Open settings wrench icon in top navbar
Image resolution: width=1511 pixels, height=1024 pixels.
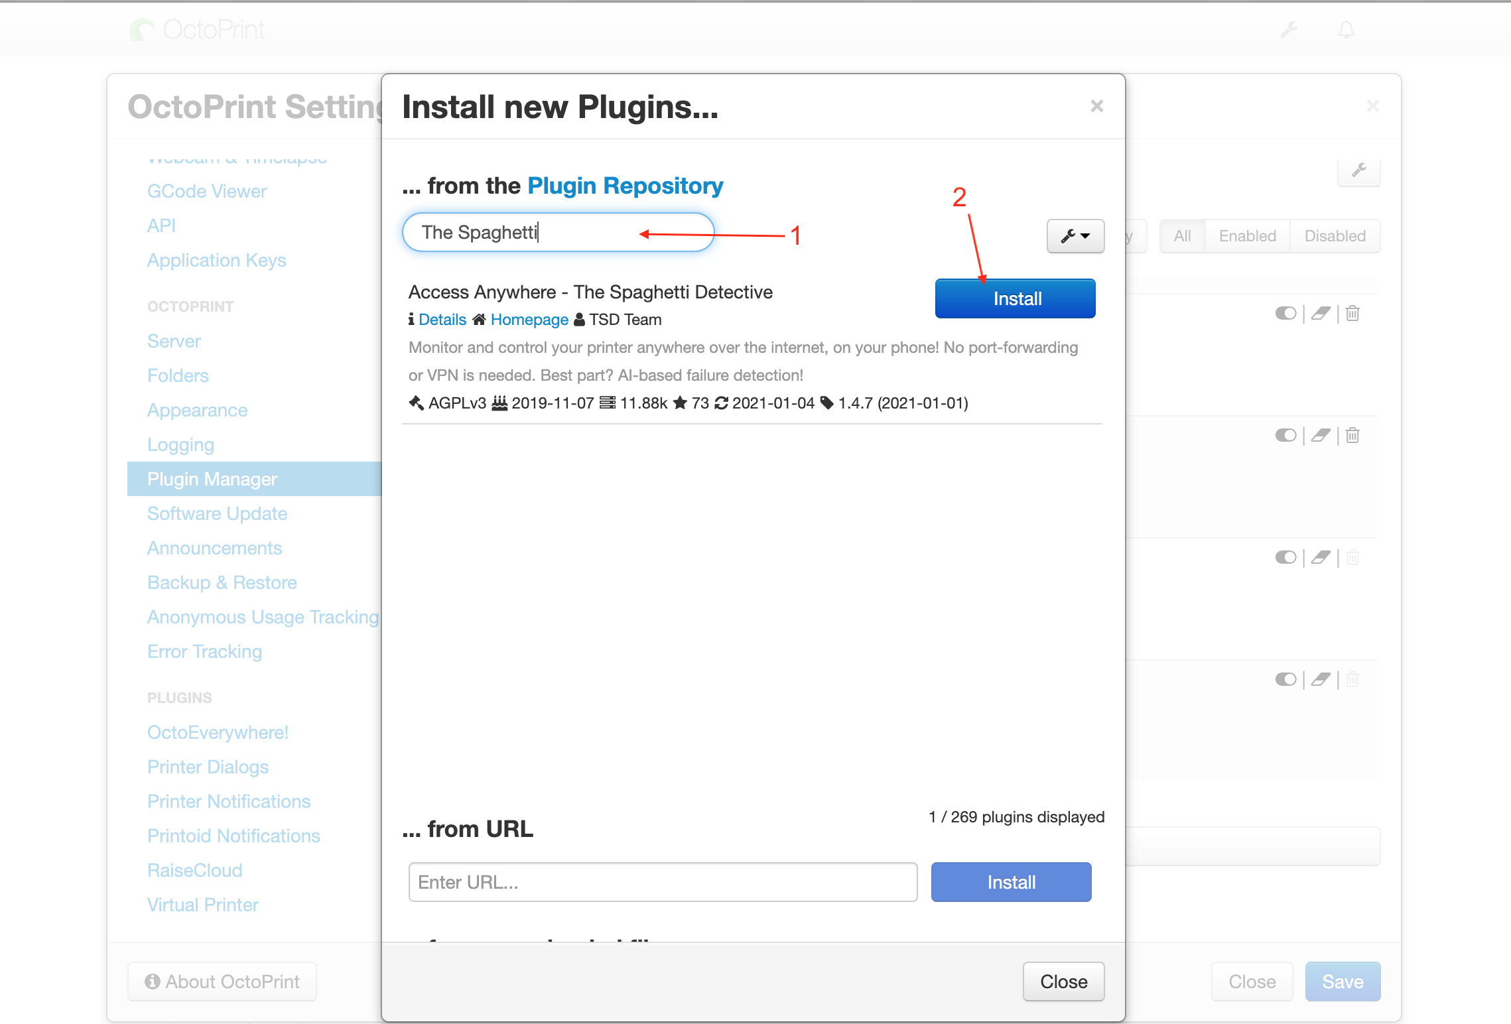tap(1289, 30)
